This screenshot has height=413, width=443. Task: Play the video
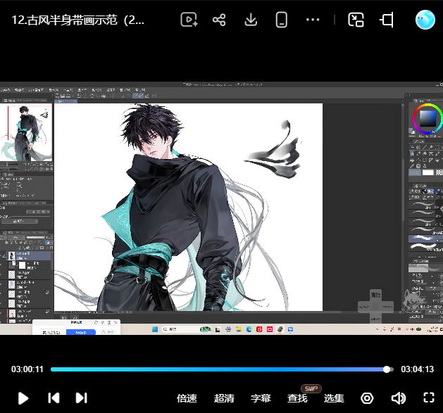(x=23, y=398)
